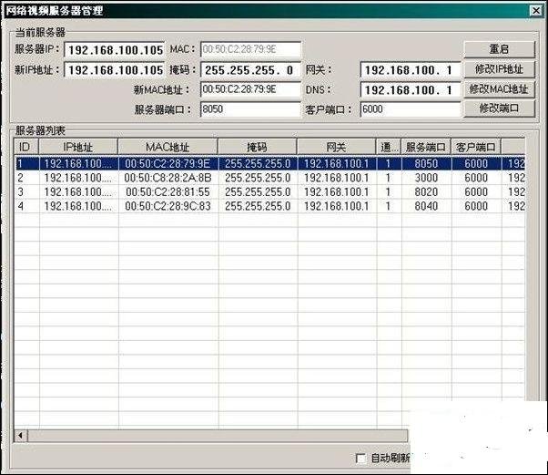548x475 pixels.
Task: Enable the 自动刷新 checkbox
Action: (361, 458)
